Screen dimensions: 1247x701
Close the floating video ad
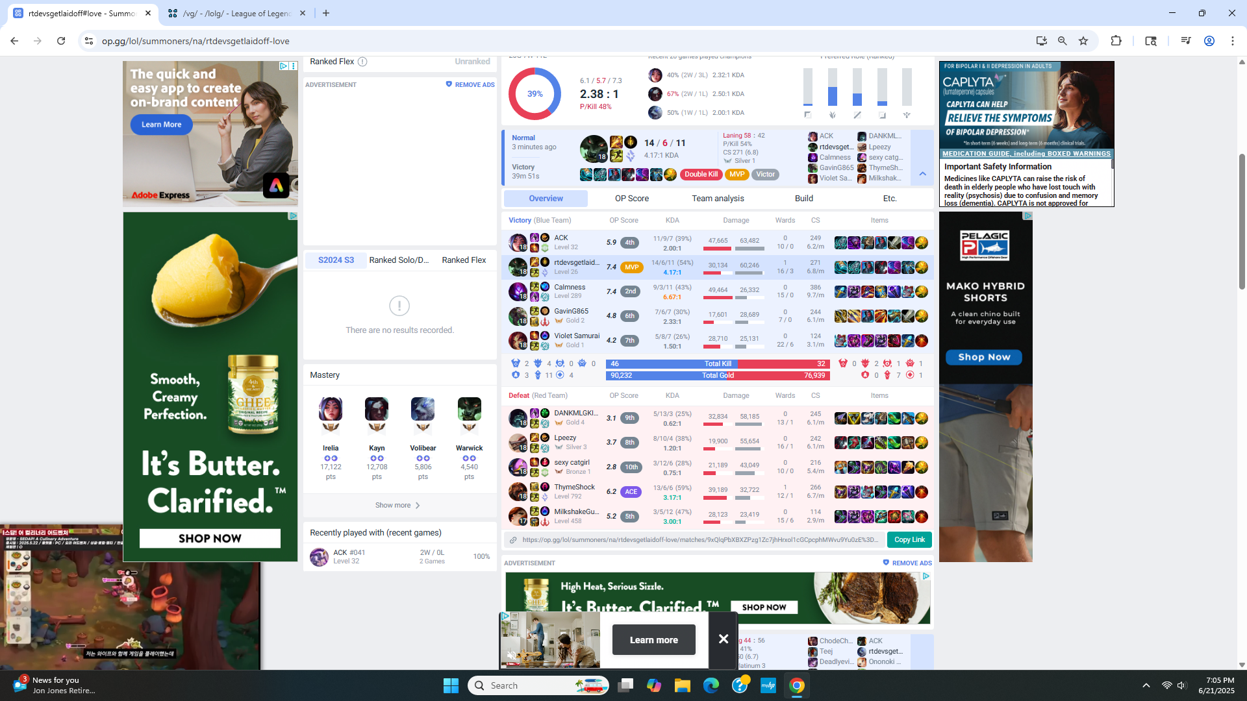coord(724,639)
